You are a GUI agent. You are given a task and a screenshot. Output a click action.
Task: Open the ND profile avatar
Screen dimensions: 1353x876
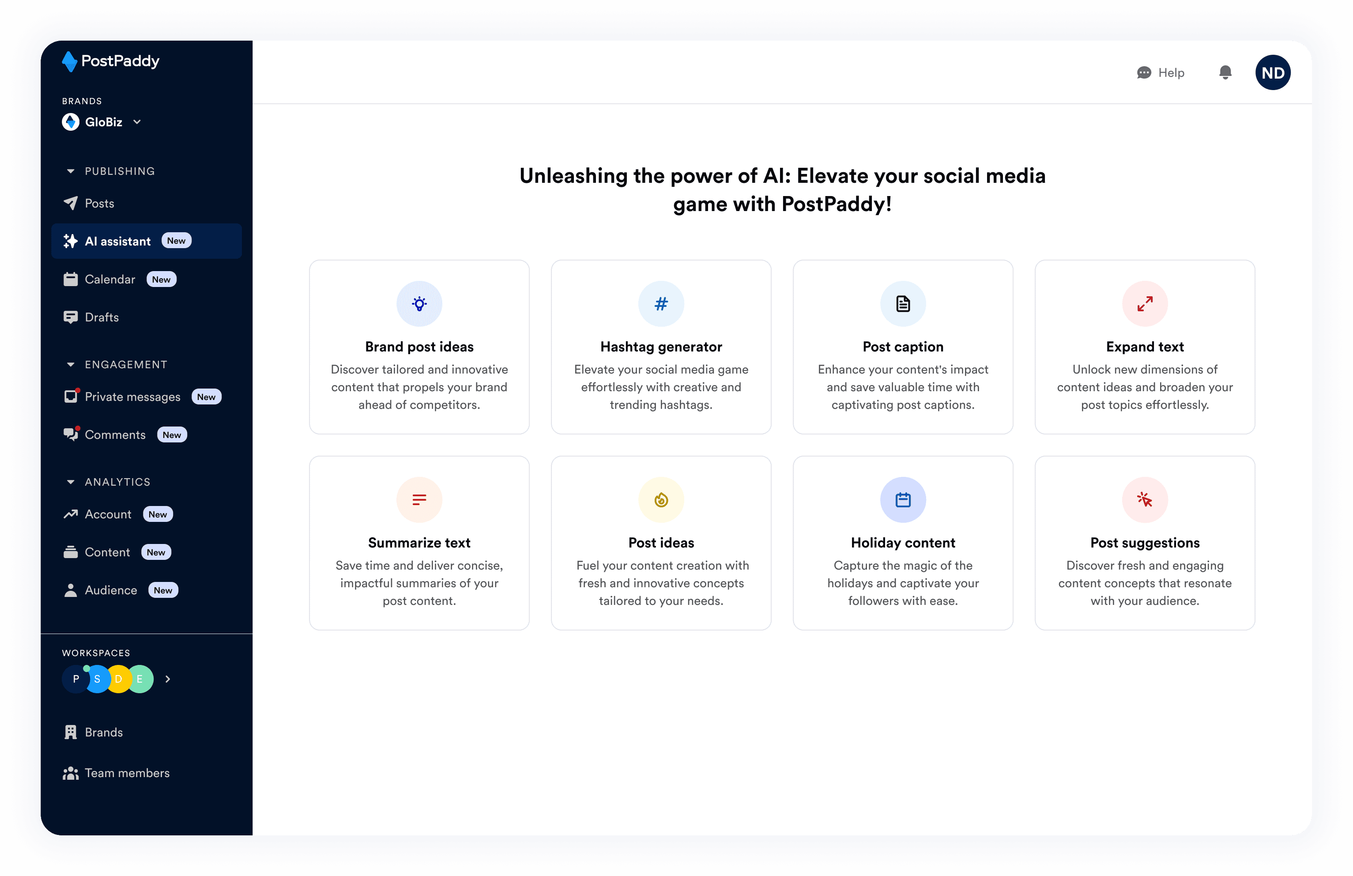1272,72
